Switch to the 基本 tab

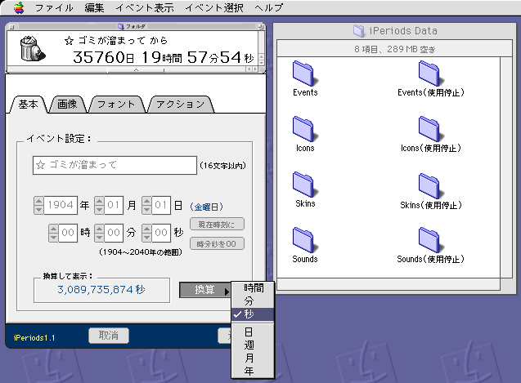point(29,105)
